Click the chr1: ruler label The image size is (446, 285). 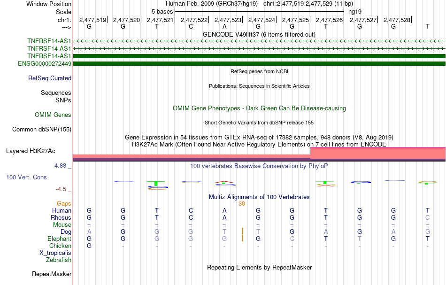click(x=64, y=20)
